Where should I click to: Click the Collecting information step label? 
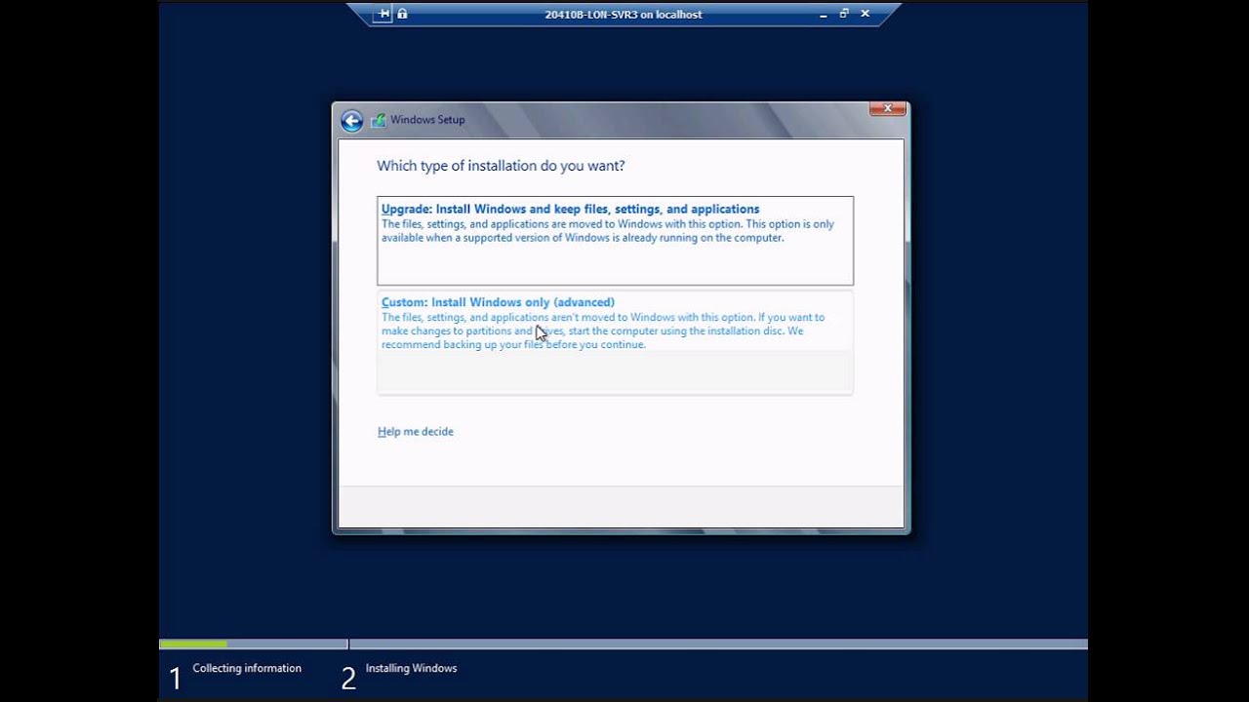[x=247, y=669]
